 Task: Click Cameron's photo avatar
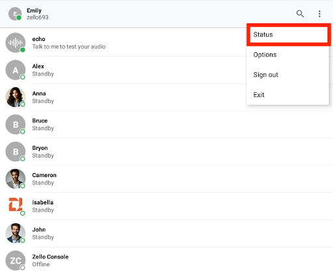(16, 179)
